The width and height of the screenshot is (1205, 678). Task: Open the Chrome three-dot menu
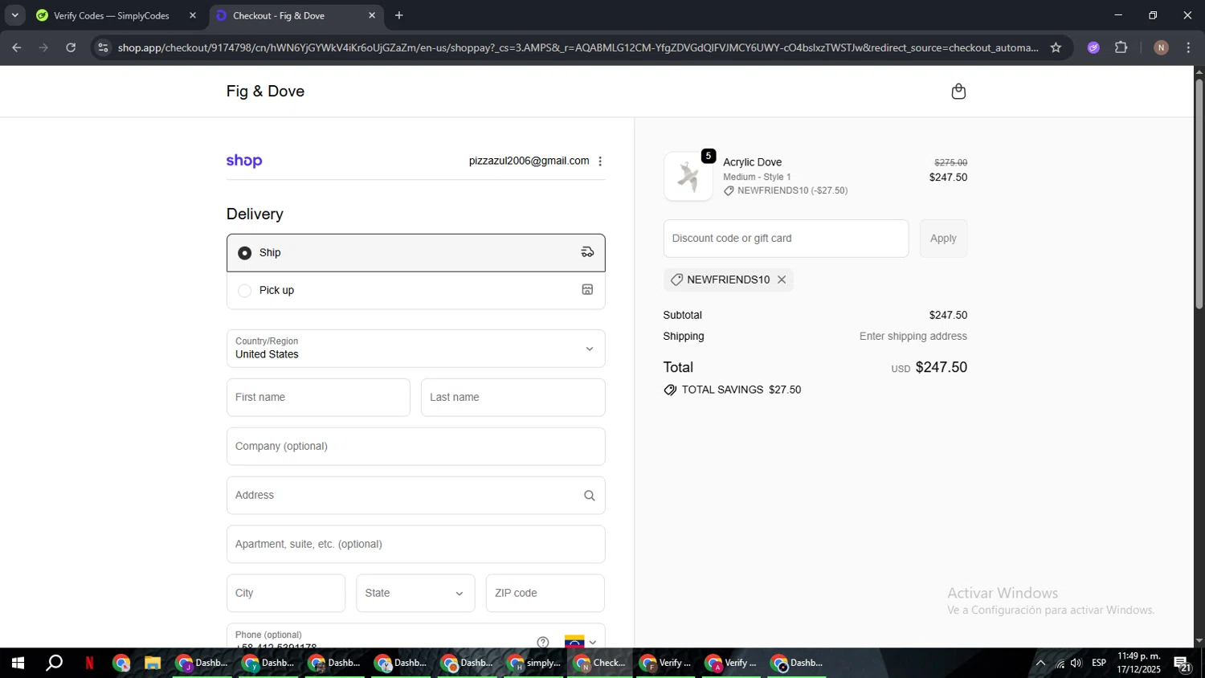1189,47
